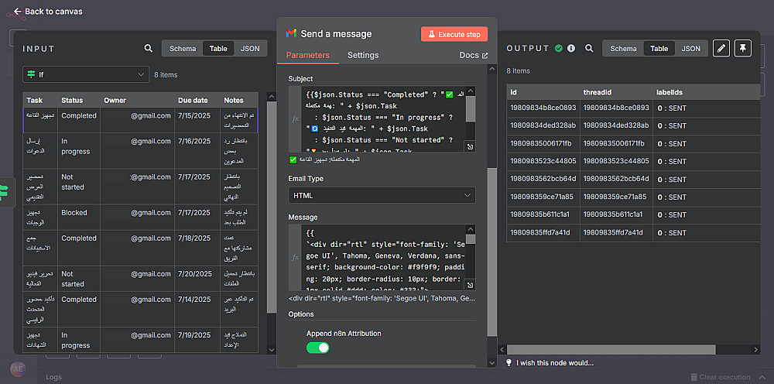
Task: Open search in the INPUT panel
Action: pos(149,49)
